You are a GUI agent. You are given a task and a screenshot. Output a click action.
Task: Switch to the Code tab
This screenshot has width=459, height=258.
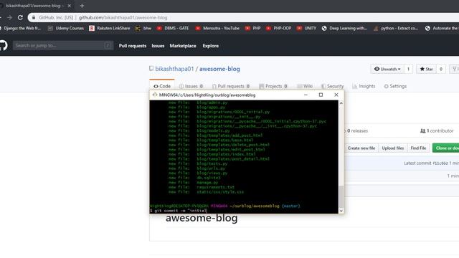[162, 86]
